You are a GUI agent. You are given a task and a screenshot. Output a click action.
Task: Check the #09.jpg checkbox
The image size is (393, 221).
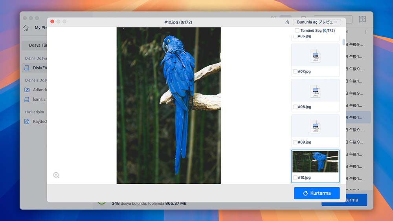tap(295, 142)
